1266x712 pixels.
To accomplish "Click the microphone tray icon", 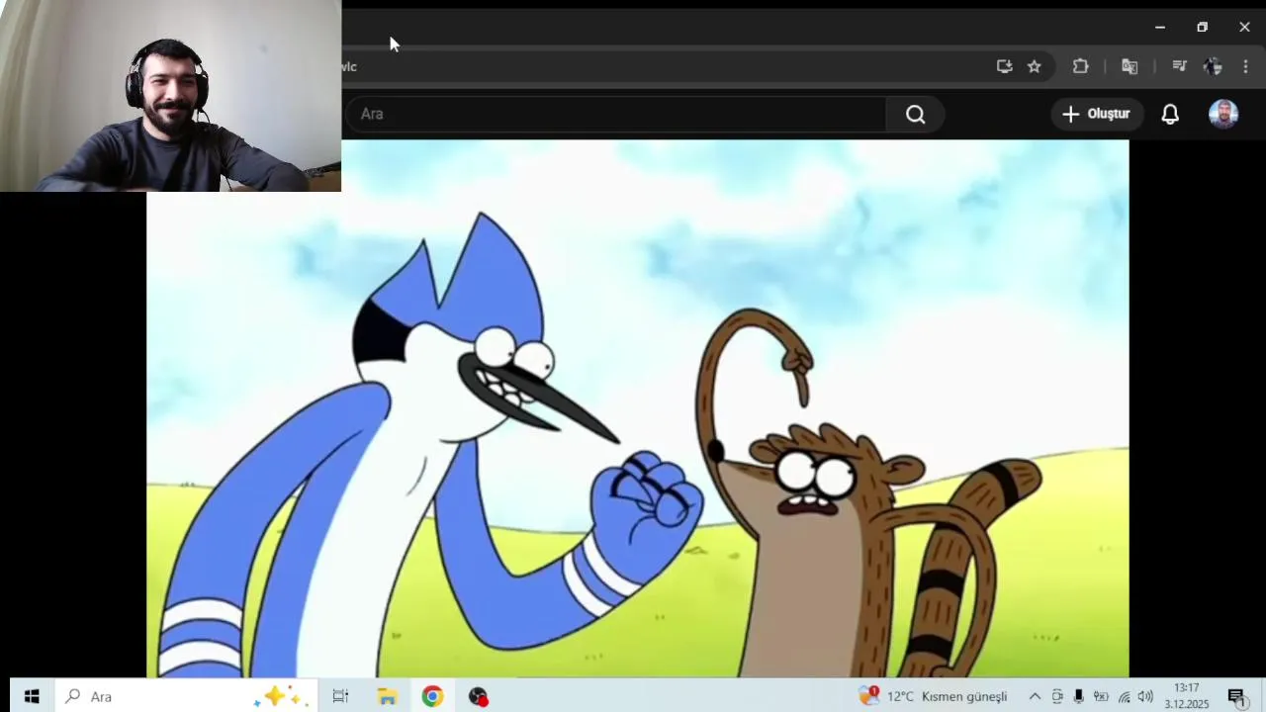I will [x=1079, y=696].
